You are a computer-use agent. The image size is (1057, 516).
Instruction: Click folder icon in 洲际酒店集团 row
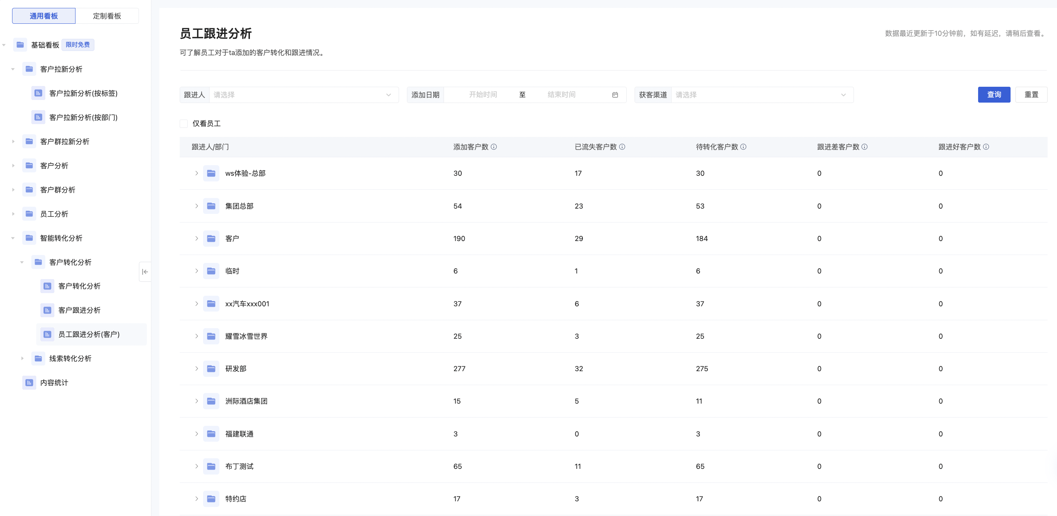pyautogui.click(x=211, y=401)
